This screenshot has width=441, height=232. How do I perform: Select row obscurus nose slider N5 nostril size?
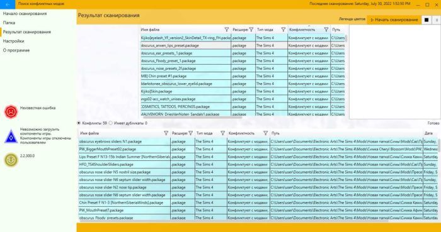(258, 172)
